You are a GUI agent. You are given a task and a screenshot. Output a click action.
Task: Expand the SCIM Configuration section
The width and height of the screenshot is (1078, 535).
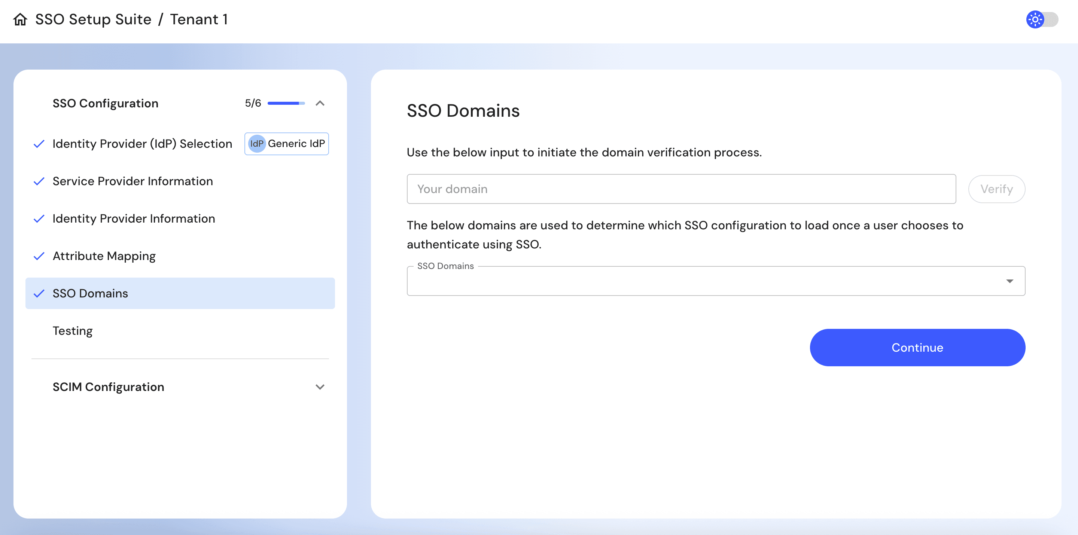[320, 387]
